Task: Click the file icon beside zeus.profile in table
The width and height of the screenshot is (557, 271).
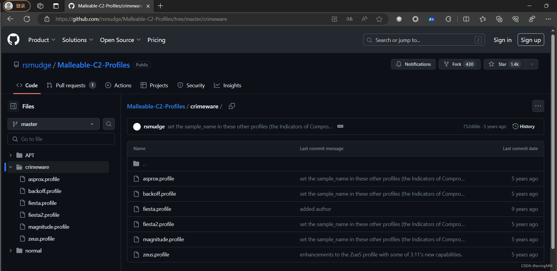Action: click(136, 255)
